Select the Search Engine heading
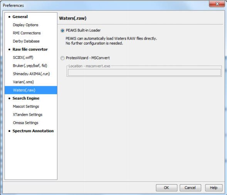The height and width of the screenshot is (195, 227). pyautogui.click(x=26, y=98)
